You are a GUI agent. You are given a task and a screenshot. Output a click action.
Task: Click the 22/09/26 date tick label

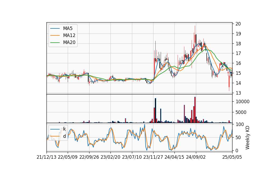[89, 157]
